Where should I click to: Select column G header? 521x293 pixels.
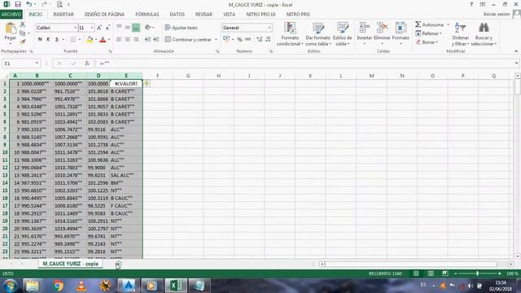pyautogui.click(x=188, y=76)
